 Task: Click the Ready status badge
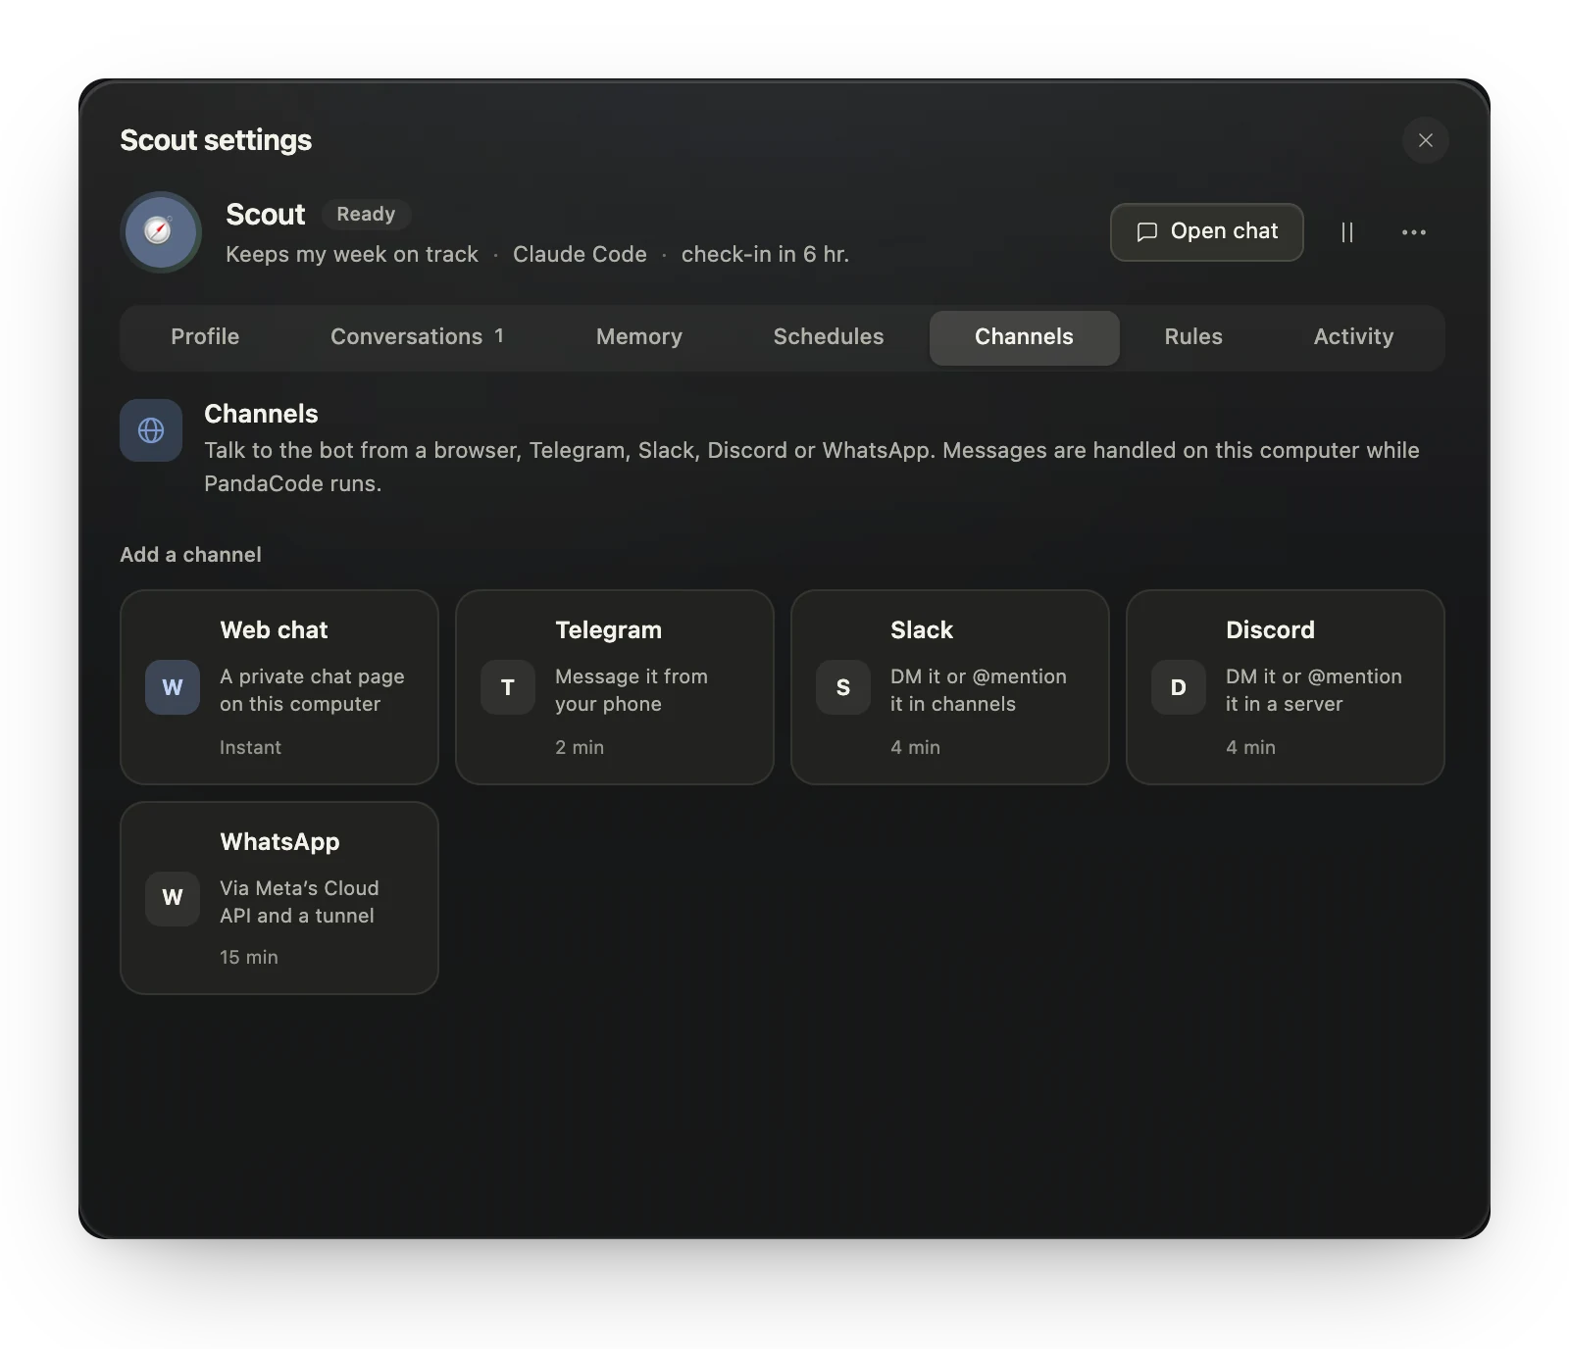click(x=366, y=215)
